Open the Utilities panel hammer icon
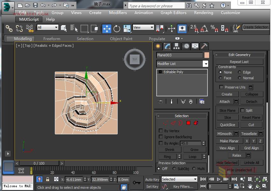This screenshot has height=191, width=271. coord(204,46)
